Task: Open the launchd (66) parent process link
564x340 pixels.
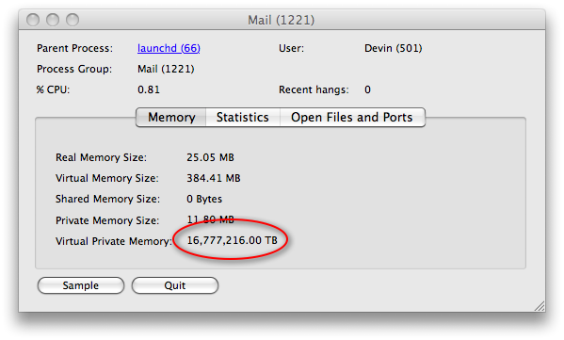Action: pyautogui.click(x=169, y=48)
